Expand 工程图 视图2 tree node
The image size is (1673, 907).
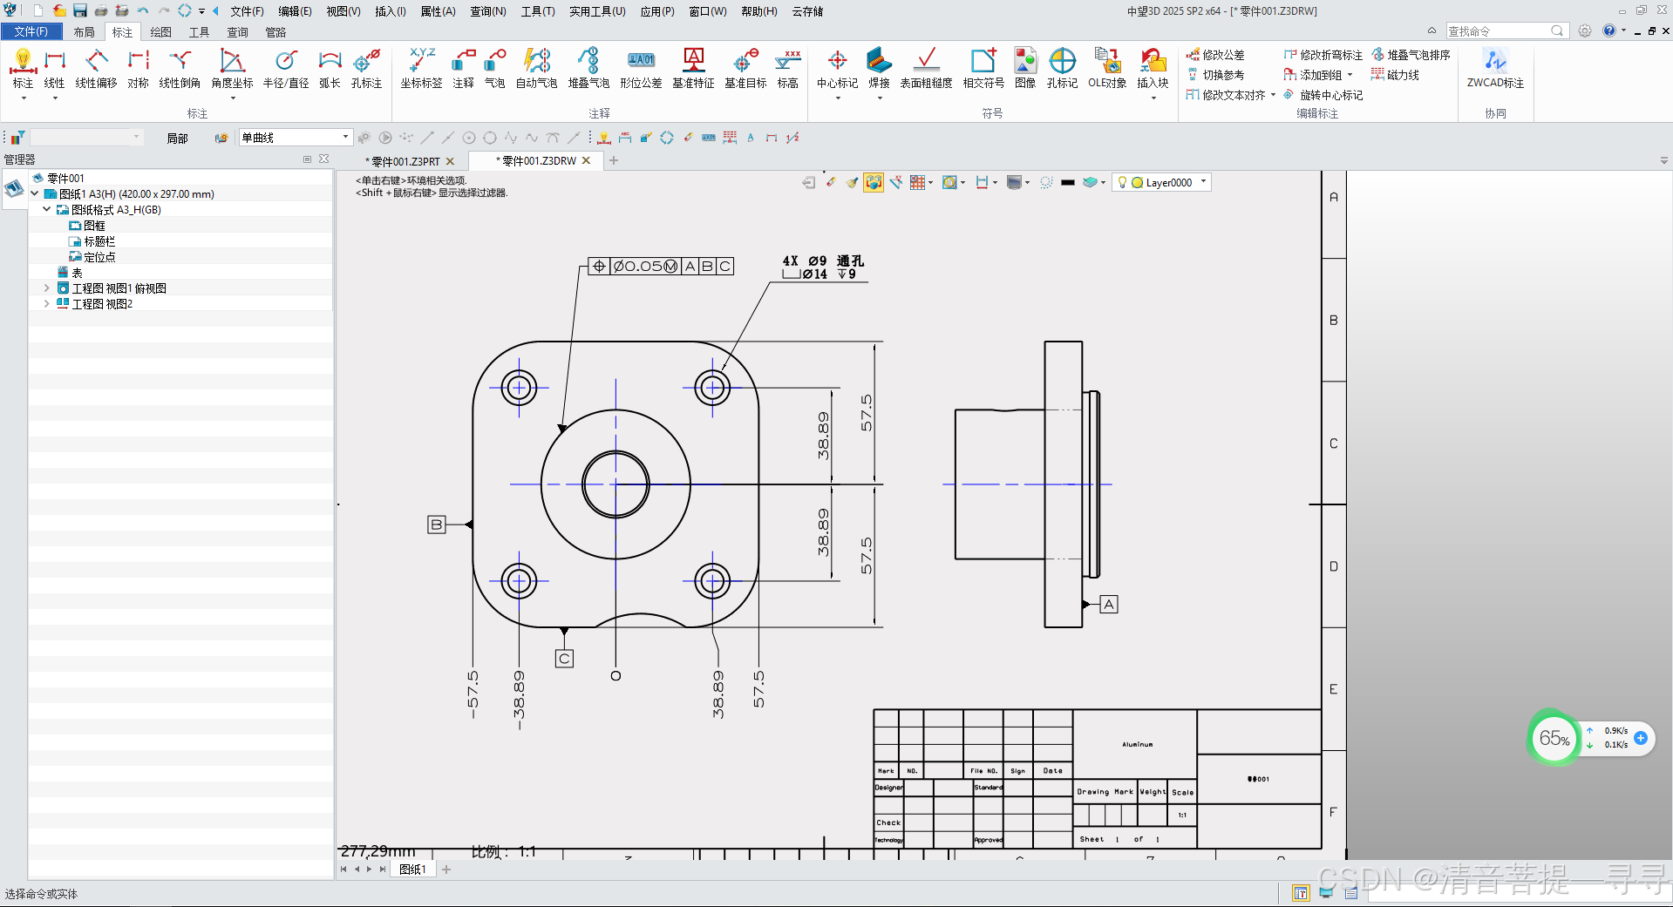point(47,303)
